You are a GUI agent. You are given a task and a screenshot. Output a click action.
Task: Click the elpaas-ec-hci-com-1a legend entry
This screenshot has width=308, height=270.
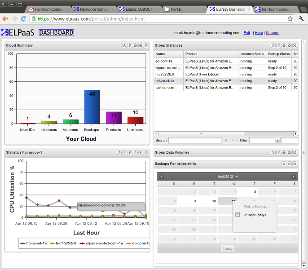click(x=101, y=243)
